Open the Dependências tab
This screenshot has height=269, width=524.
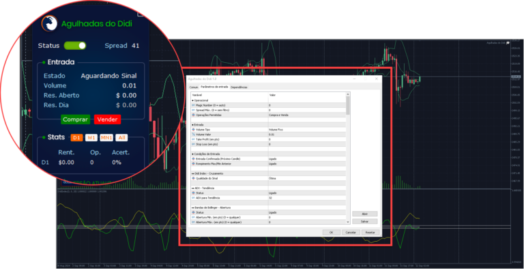click(x=239, y=87)
